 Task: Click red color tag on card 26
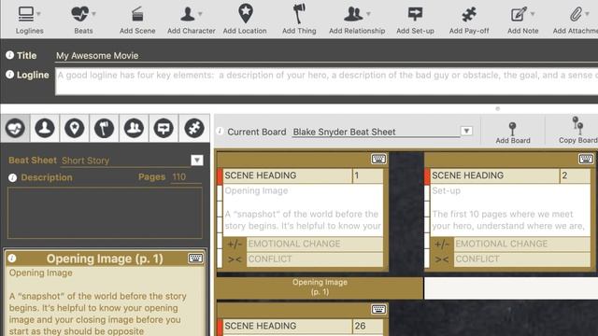coord(220,327)
